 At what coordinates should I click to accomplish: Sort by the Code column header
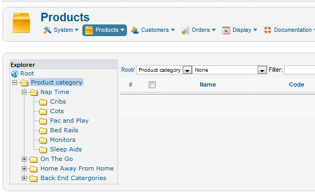296,84
